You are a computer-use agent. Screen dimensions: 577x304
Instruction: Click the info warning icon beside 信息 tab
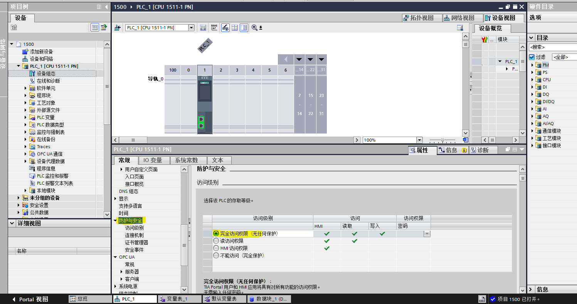pyautogui.click(x=464, y=150)
